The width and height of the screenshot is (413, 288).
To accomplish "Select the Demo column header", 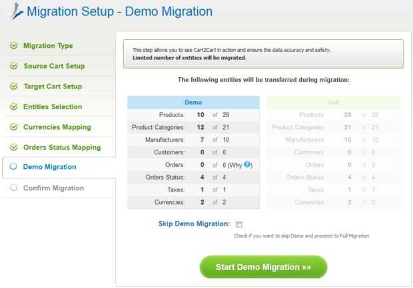I will pos(193,102).
